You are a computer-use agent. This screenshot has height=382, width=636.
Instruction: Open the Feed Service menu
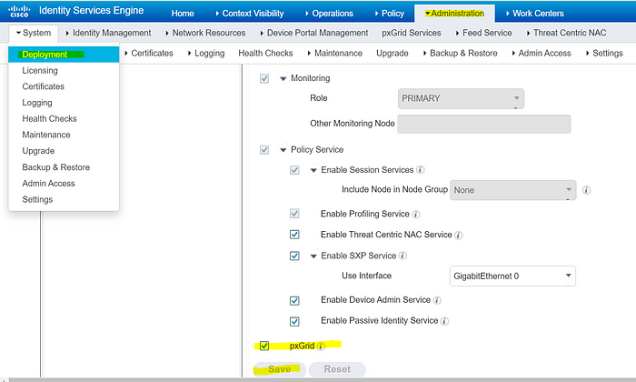484,33
